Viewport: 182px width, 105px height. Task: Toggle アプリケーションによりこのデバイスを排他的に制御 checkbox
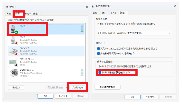[98, 49]
